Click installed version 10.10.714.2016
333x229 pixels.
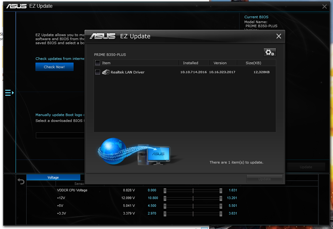[193, 72]
